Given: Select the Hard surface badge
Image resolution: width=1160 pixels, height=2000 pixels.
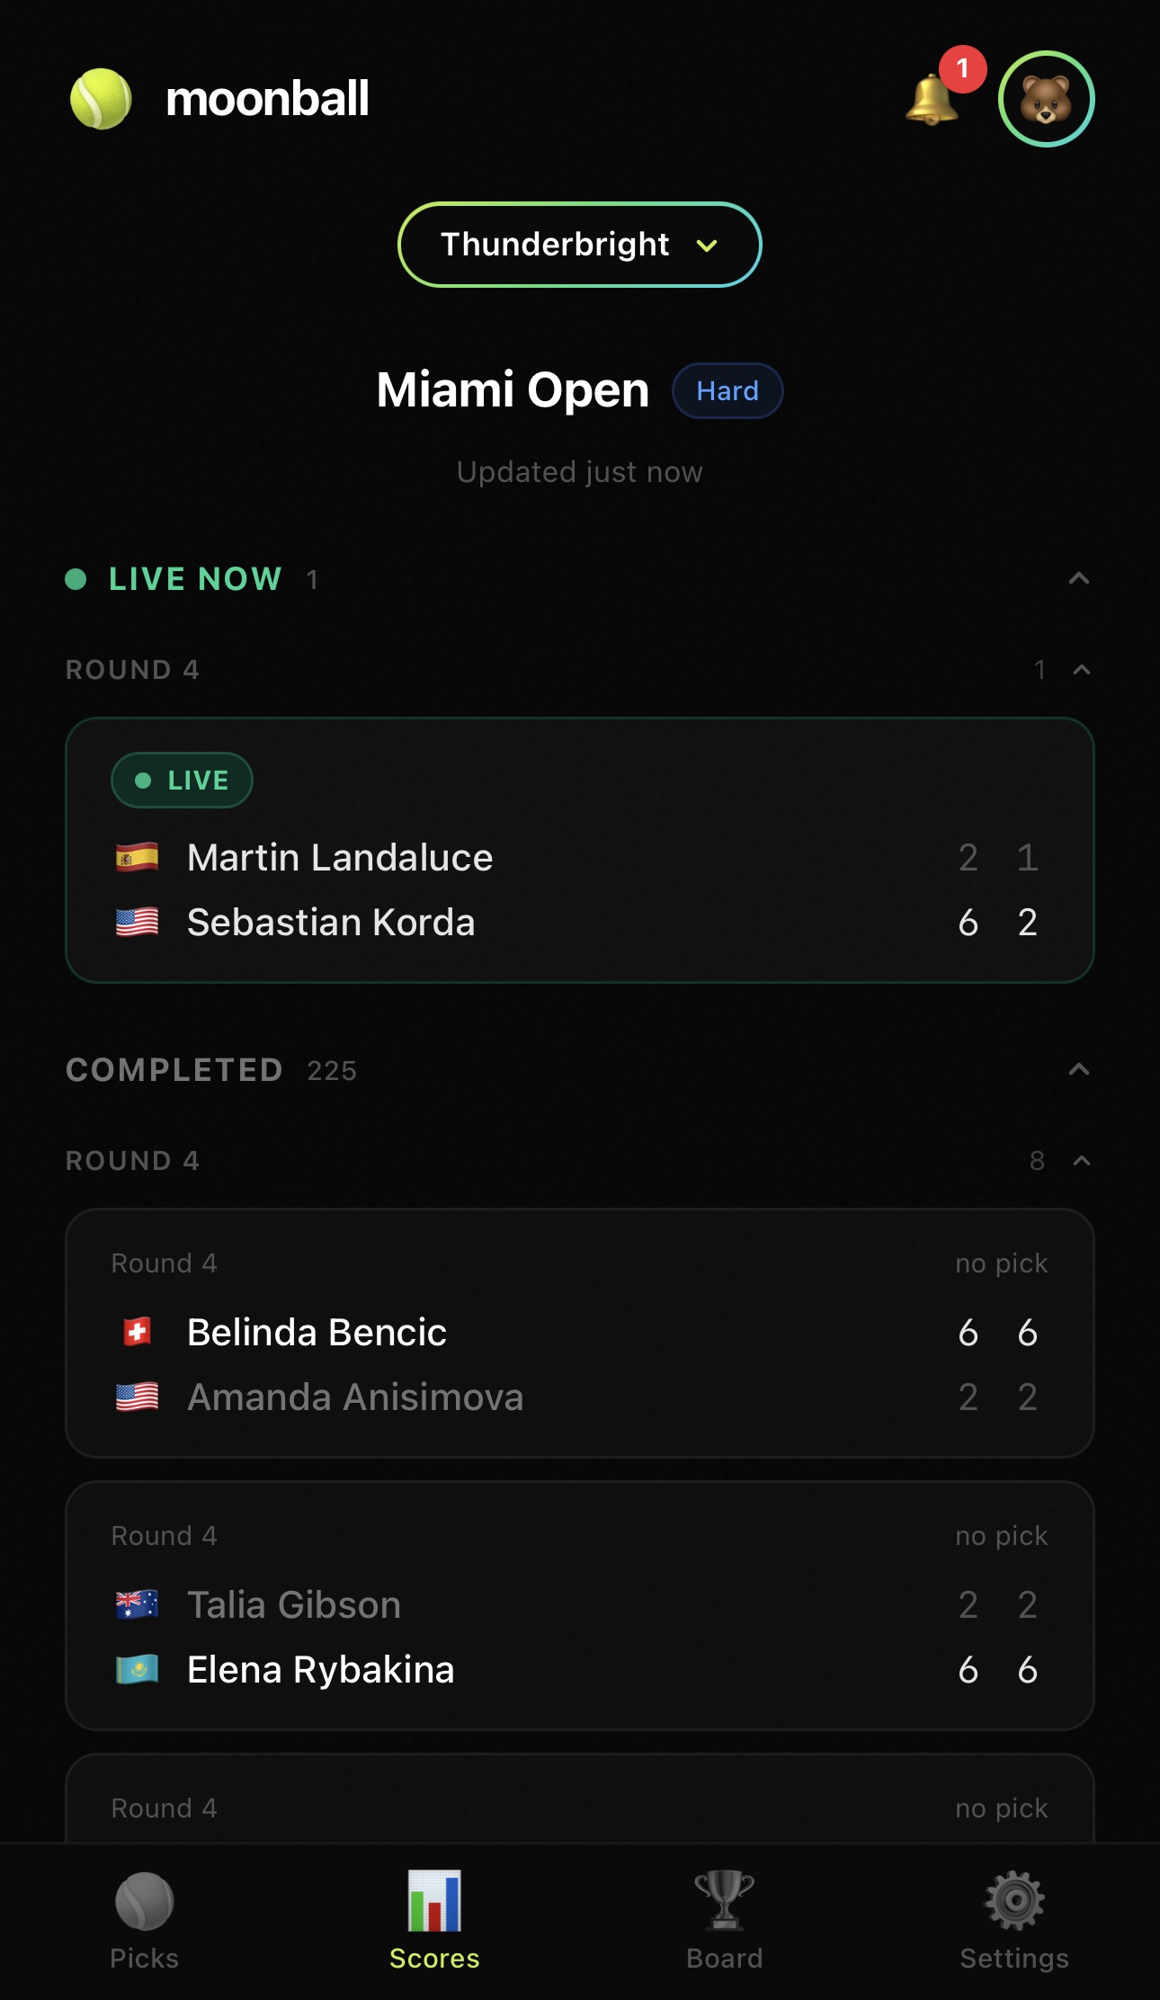Looking at the screenshot, I should 727,391.
